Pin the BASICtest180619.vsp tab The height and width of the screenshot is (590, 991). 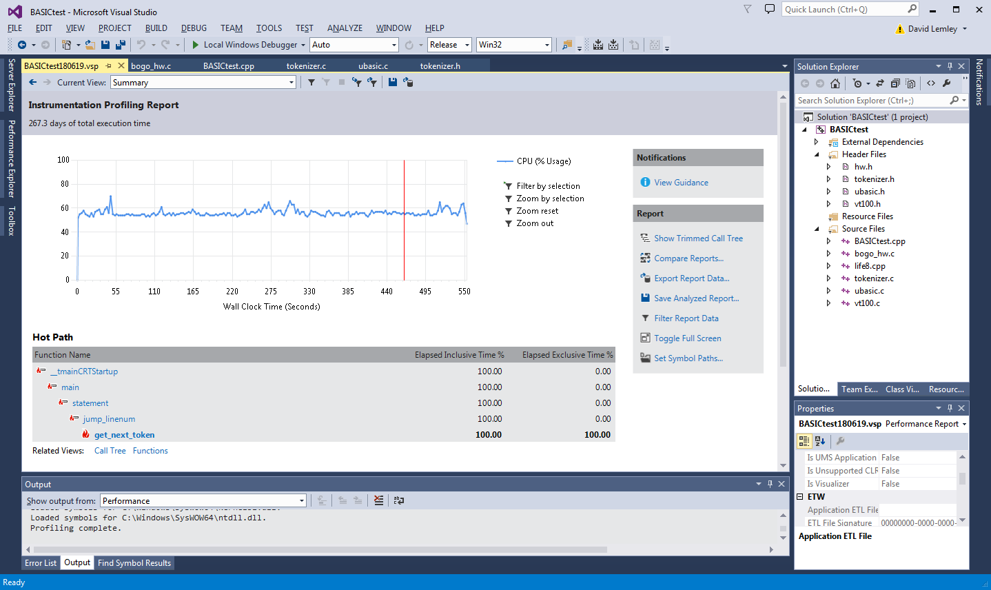pyautogui.click(x=109, y=66)
